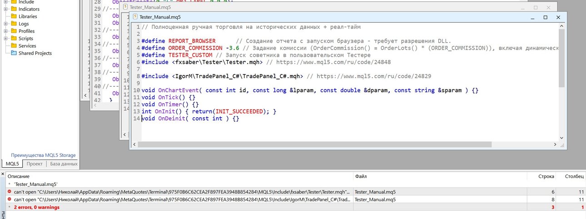Viewport: 586px width, 219px height.
Task: Click the INIT_SUCCEEDED constant in OnInit line
Action: (239, 111)
